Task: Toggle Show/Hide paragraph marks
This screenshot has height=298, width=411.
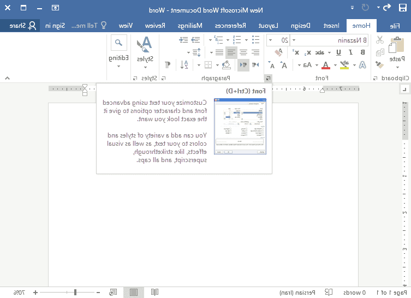Action: coord(168,65)
